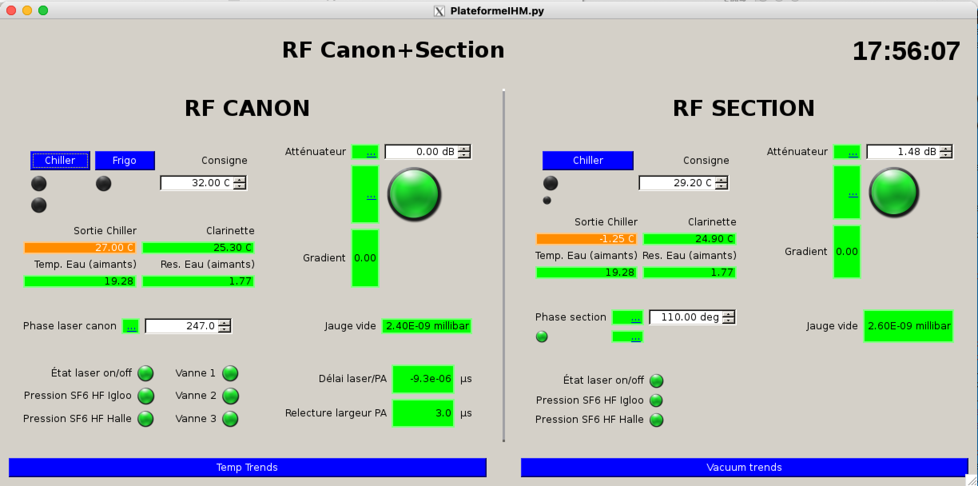Click the large green RF Section status LED
Viewport: 978px width, 486px height.
[x=894, y=192]
